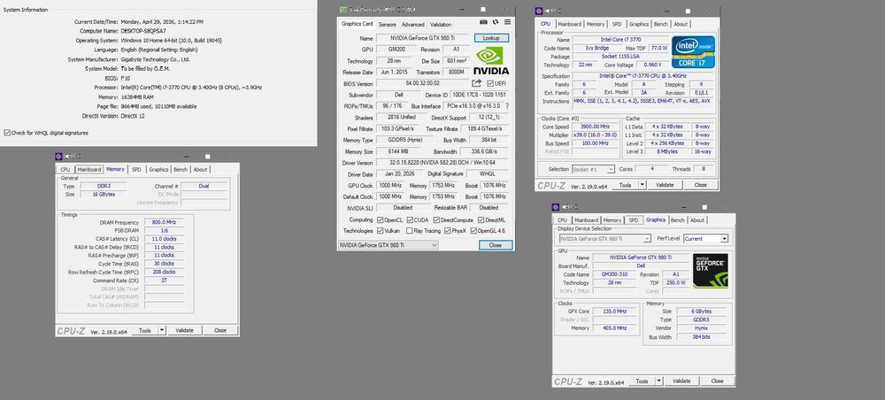Click the CPU-Z app icon in Graphics window title bar
The height and width of the screenshot is (400, 885).
click(556, 207)
